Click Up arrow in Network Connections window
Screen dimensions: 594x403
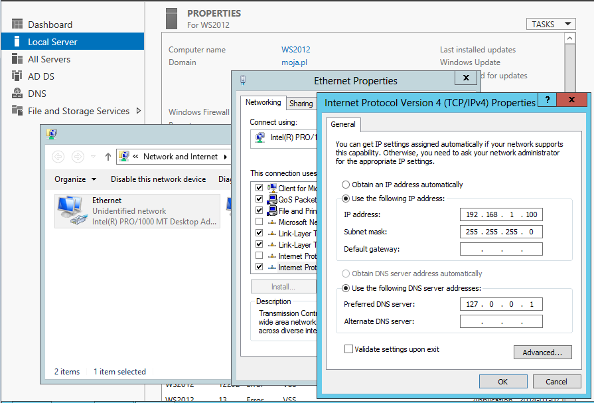click(108, 157)
